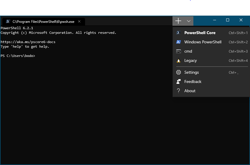Click the Ctrl+, shortcut label
Viewport: 250px width, 165px height.
click(233, 73)
